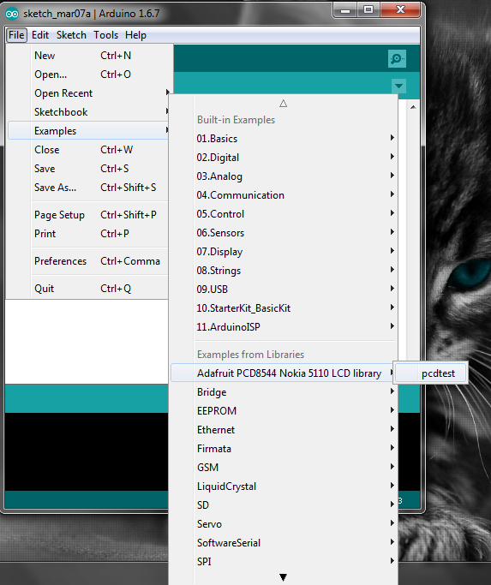Expand the 01.Basics examples submenu
Viewport: 491px width, 585px height.
[295, 139]
